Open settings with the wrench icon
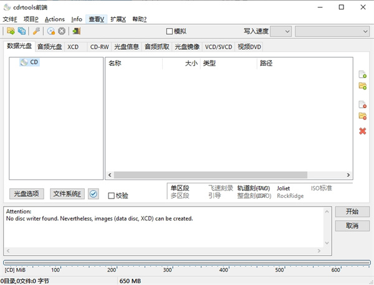Viewport: 374px width, 285px height. click(x=36, y=31)
